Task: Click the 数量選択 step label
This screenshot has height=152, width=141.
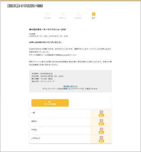Action: point(78,18)
